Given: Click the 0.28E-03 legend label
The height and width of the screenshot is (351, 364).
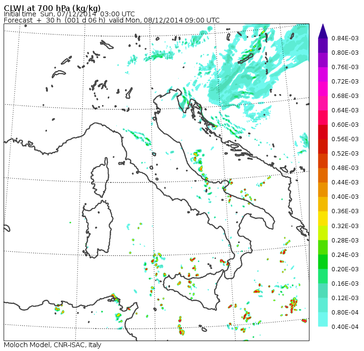Looking at the screenshot, I should pyautogui.click(x=345, y=241).
